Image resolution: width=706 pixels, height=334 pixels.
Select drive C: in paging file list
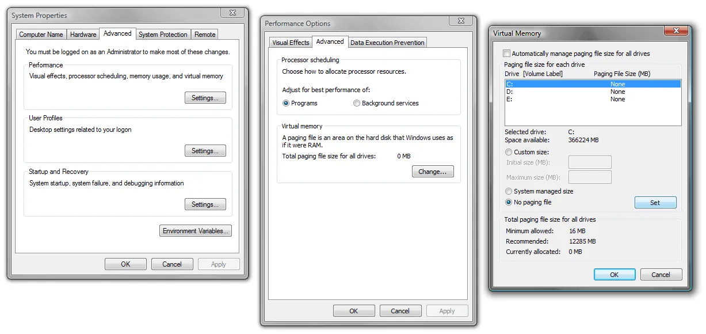tap(593, 84)
